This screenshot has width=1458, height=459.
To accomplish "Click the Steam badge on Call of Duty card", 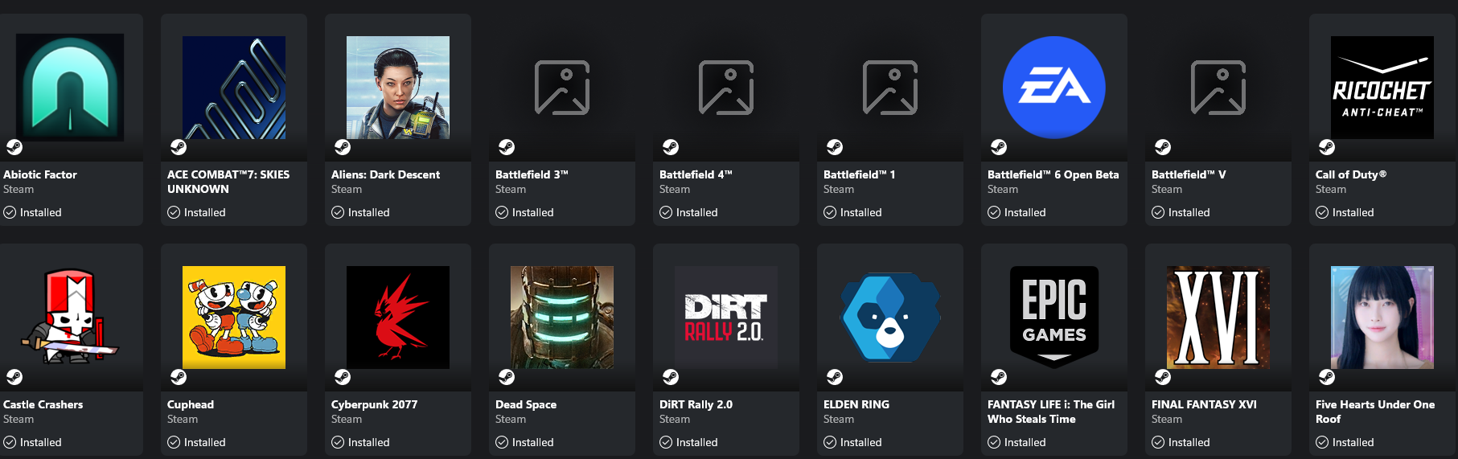I will pyautogui.click(x=1327, y=147).
